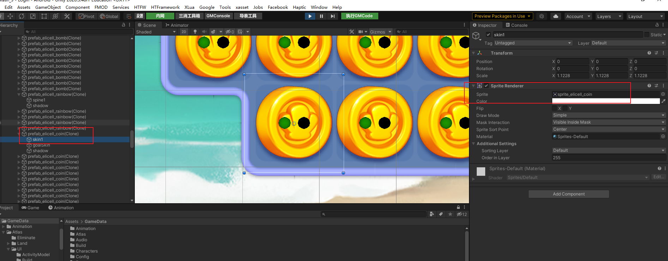Screen dimensions: 668x261
Task: Select the combined Transform tool
Action: (55, 16)
